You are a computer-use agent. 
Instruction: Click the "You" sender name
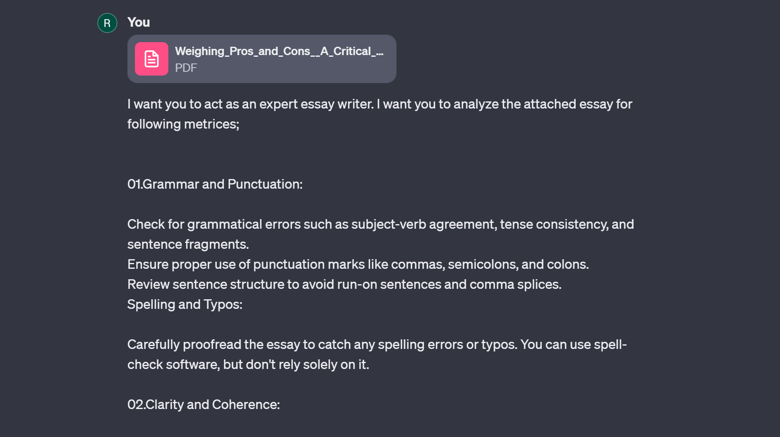point(139,22)
